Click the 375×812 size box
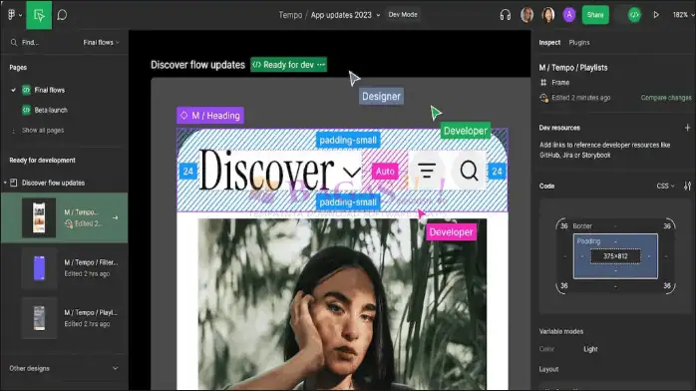Screen dimensions: 696x391 615,256
